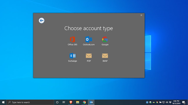
Task: Open the clock showing 3:02 PM
Action: [x=176, y=102]
